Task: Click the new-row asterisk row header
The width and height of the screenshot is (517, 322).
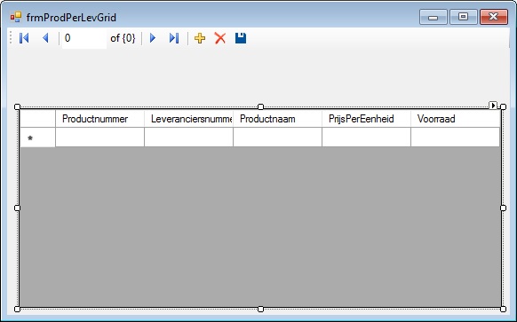Action: point(37,137)
